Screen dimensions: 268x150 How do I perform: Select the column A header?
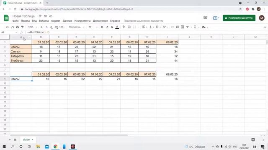click(x=21, y=37)
